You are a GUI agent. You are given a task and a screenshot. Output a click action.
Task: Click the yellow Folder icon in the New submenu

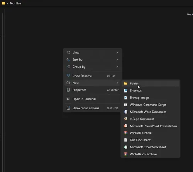tap(125, 84)
